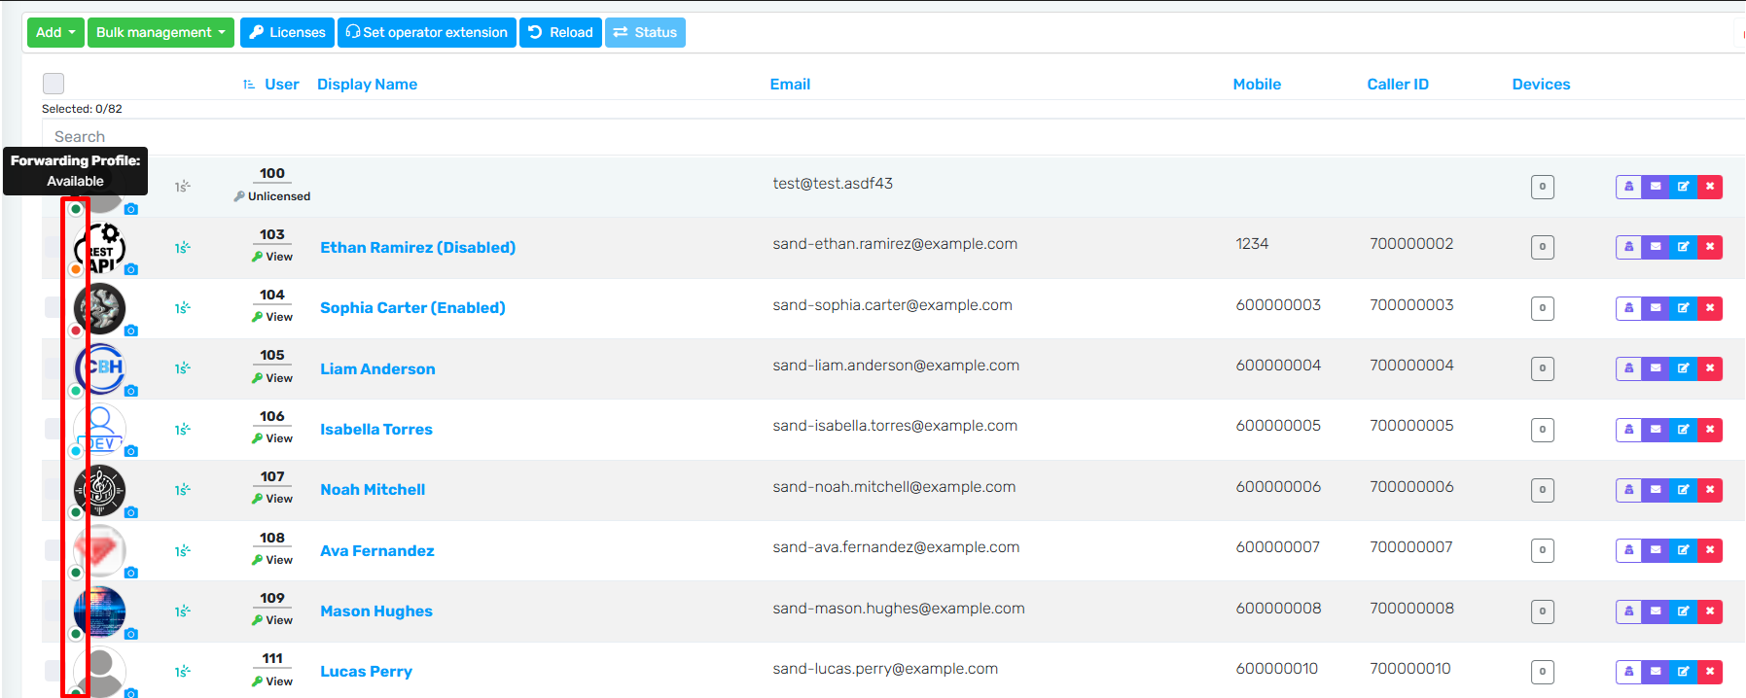The height and width of the screenshot is (698, 1746).
Task: Send email to Liam Anderson via envelope icon
Action: (x=1656, y=368)
